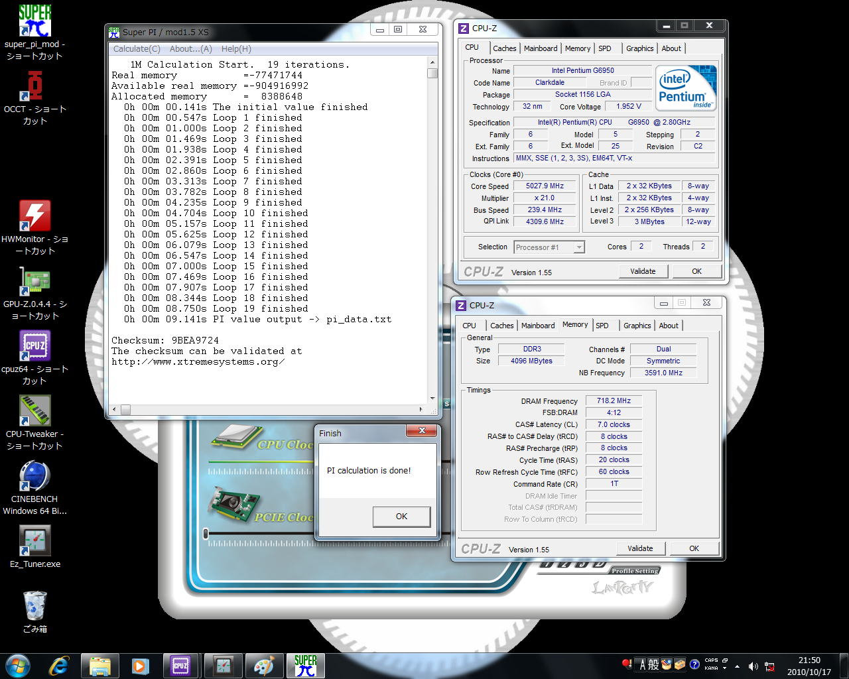This screenshot has height=679, width=849.
Task: Launch HWMonitor from the desktop
Action: tap(34, 227)
